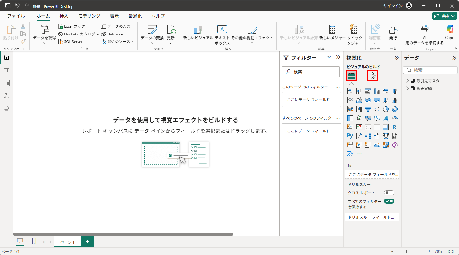Choose the waterfall chart visual

[x=359, y=109]
